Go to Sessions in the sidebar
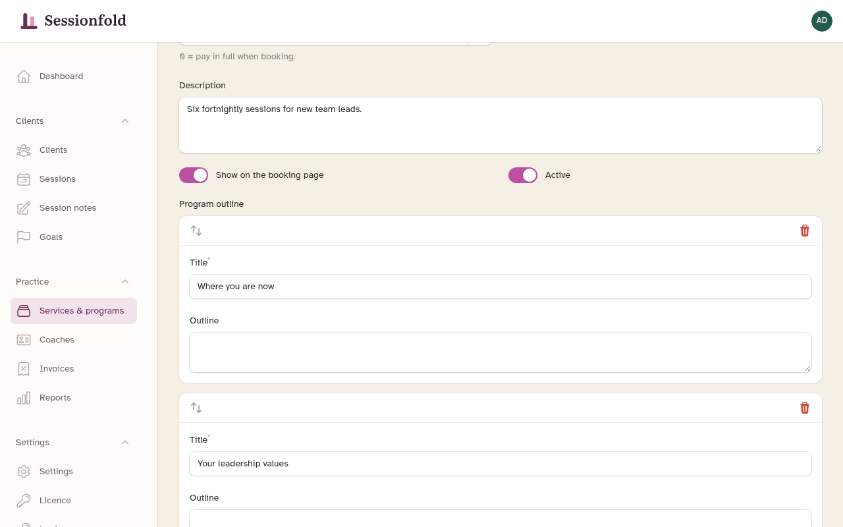Image resolution: width=843 pixels, height=527 pixels. tap(74, 179)
